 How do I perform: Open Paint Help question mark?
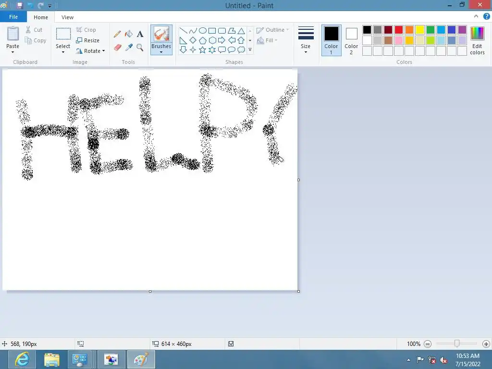486,16
